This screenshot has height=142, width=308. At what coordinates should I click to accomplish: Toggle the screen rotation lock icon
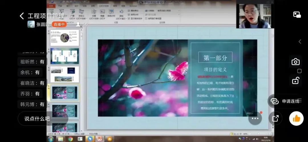pos(295,81)
